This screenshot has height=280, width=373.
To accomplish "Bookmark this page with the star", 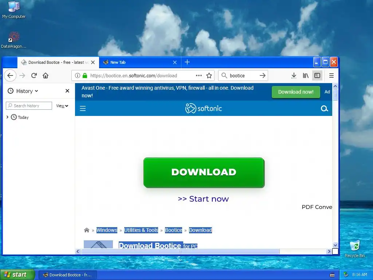I will point(209,76).
